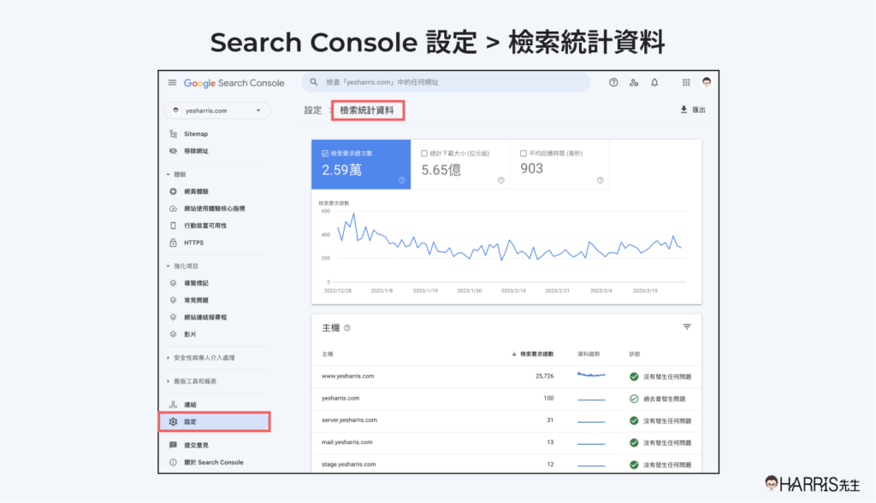Open the hamburger main menu
Screen dimensions: 876x503
tap(172, 83)
